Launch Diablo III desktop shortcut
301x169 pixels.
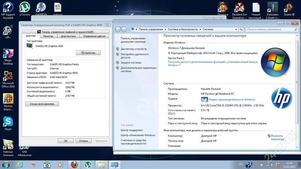tap(289, 9)
